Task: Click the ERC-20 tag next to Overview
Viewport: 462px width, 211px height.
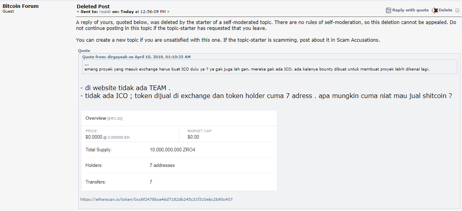Action: 115,118
